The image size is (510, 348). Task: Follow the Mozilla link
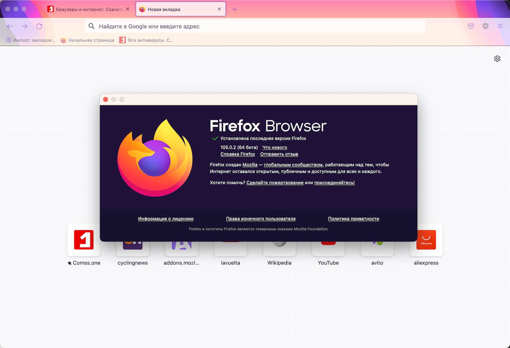tap(250, 165)
